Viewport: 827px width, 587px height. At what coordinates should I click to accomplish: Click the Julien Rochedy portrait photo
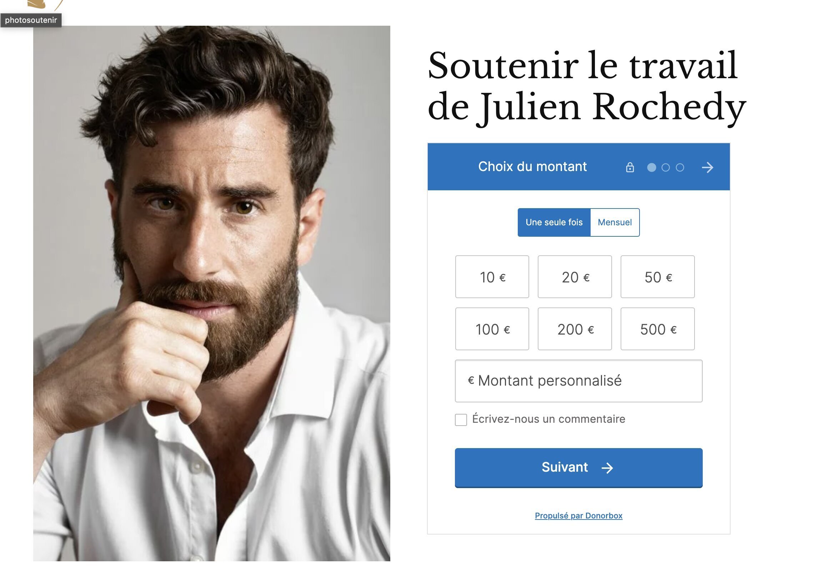[212, 293]
